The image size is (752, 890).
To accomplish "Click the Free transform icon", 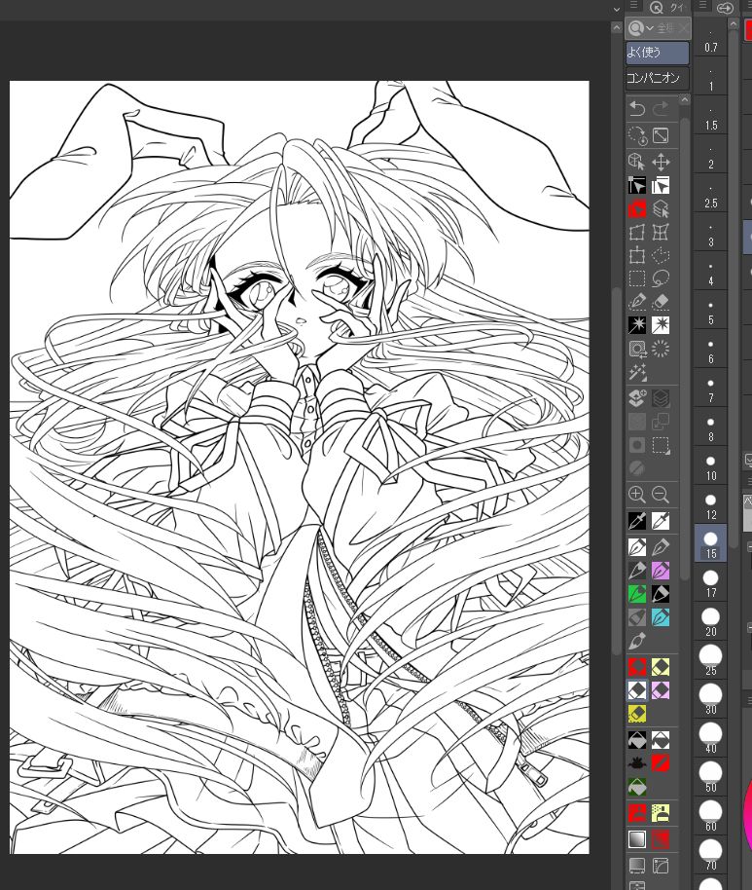I will click(637, 233).
